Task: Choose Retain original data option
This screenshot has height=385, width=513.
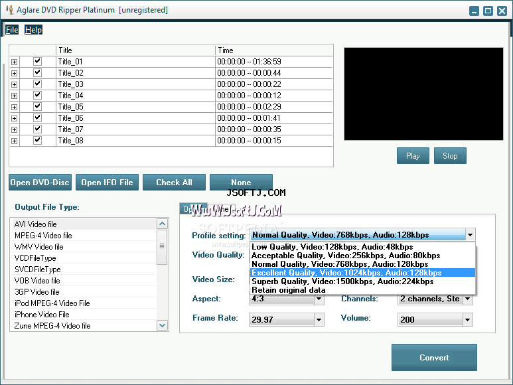Action: (363, 290)
